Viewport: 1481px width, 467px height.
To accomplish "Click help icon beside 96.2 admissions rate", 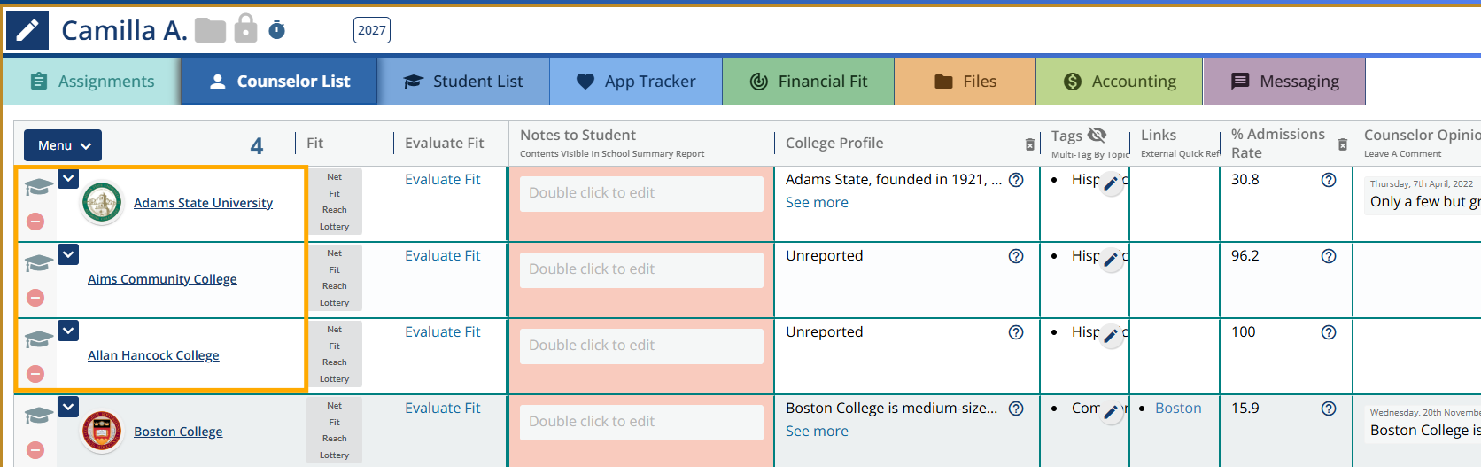I will point(1329,256).
